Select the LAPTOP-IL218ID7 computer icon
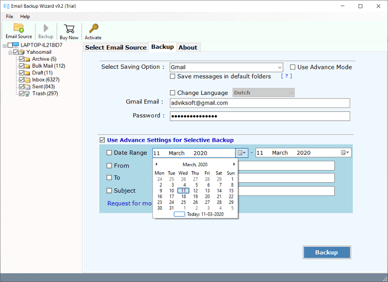388x282 pixels. [16, 45]
